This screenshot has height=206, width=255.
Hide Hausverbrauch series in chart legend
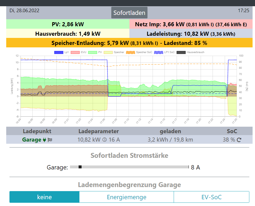[181, 52]
